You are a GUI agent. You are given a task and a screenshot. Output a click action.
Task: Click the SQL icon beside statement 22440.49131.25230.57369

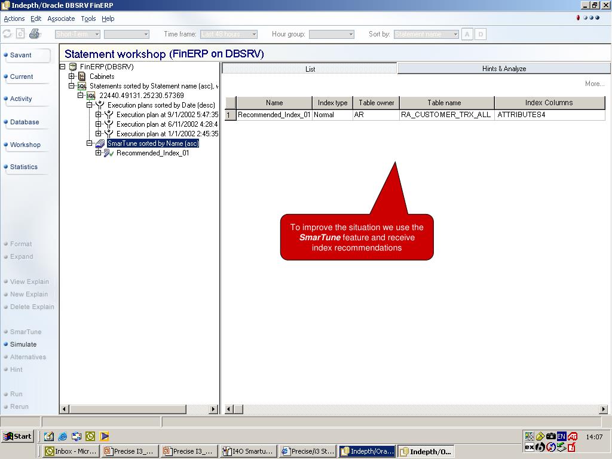[x=91, y=96]
